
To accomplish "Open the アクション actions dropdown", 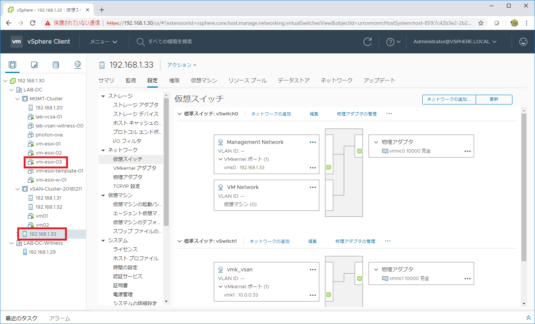I will coord(182,65).
